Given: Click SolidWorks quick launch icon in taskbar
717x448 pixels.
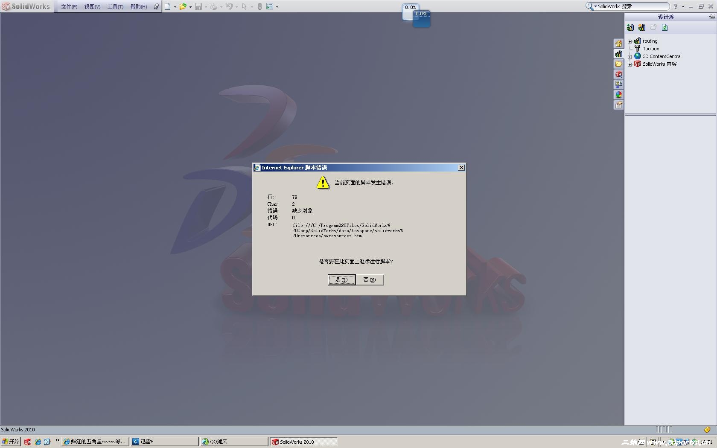Looking at the screenshot, I should [28, 442].
